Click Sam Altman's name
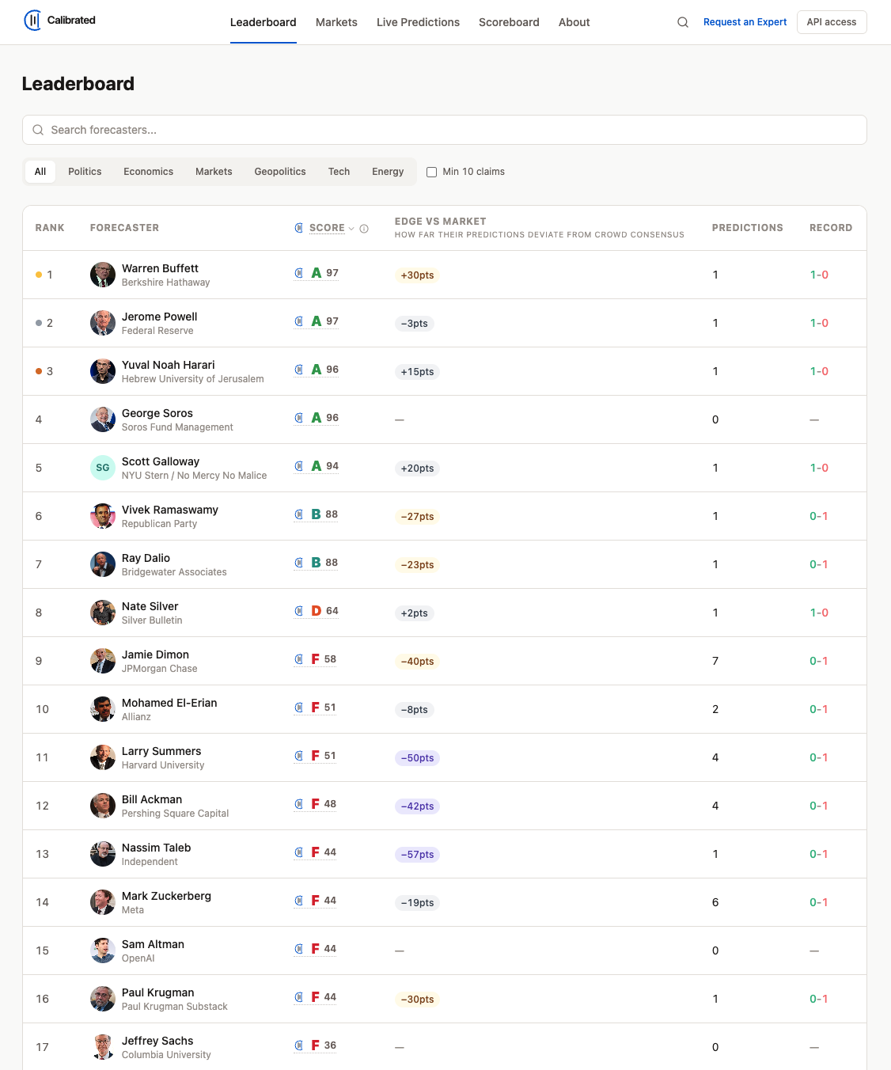This screenshot has width=891, height=1070. pyautogui.click(x=153, y=944)
